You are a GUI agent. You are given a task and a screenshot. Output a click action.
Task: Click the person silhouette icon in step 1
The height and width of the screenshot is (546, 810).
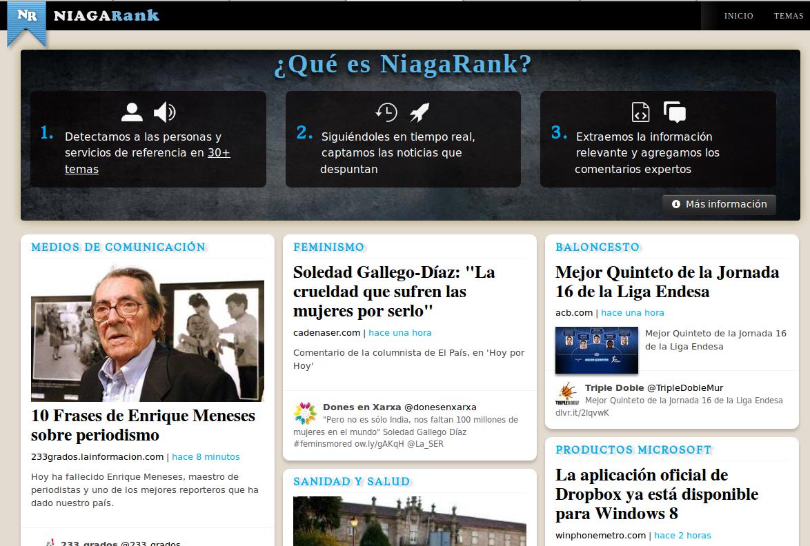click(132, 112)
